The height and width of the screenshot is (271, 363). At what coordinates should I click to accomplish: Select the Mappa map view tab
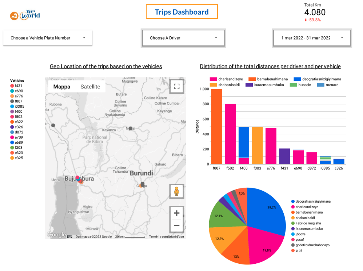click(x=62, y=87)
